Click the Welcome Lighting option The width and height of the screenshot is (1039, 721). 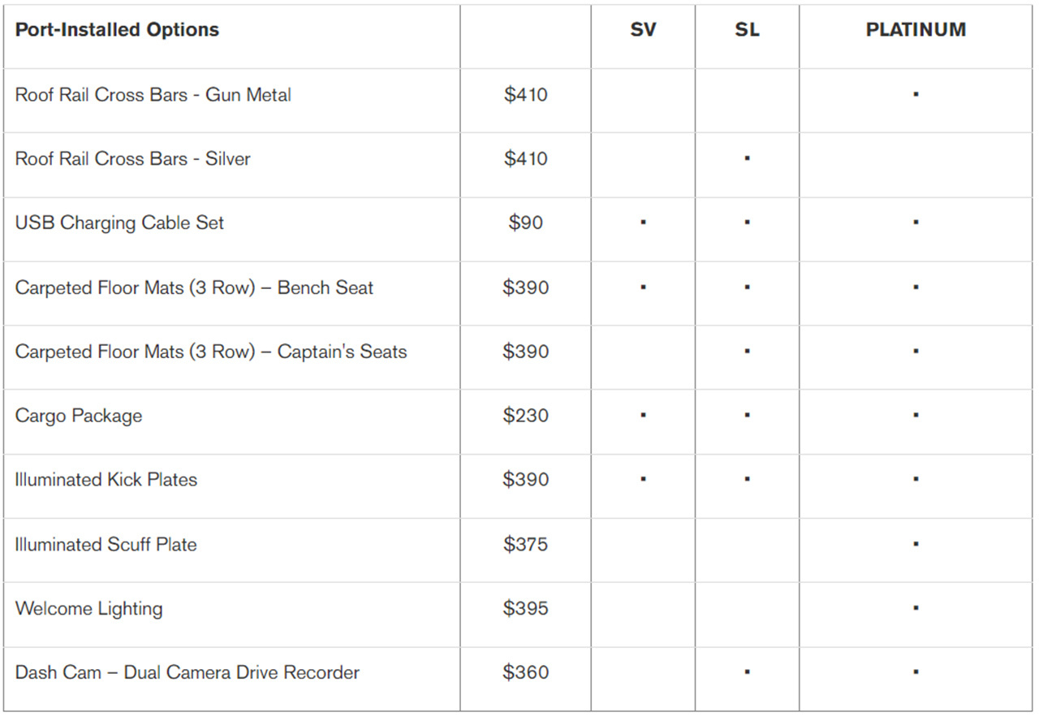pyautogui.click(x=88, y=608)
